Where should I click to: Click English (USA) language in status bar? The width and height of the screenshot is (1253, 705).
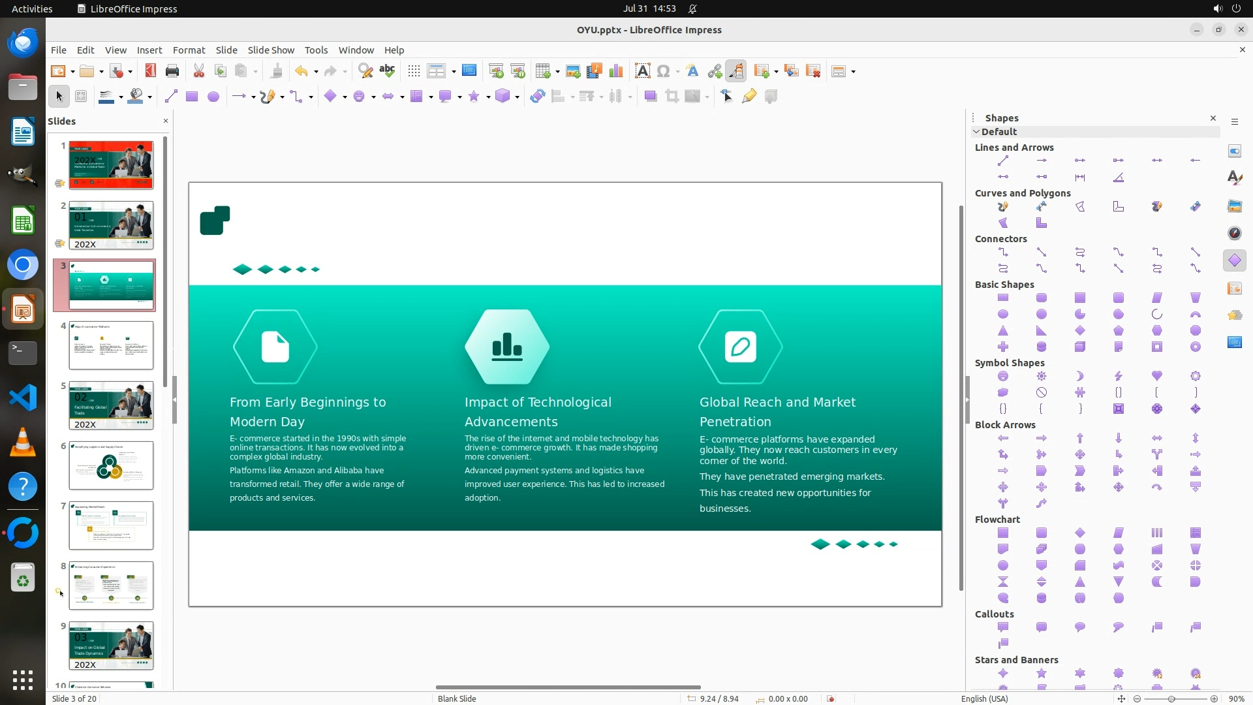coord(984,698)
